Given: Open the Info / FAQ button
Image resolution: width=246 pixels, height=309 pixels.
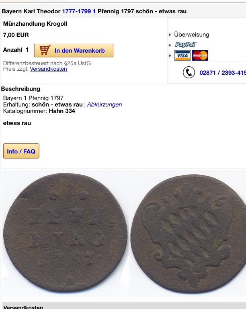Looking at the screenshot, I should [x=21, y=151].
